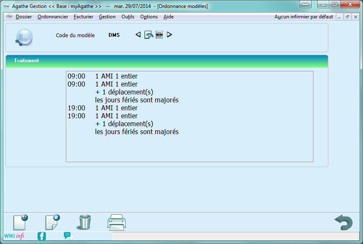Click the cba icon in menu bar
This screenshot has height=244, width=363.
click(x=9, y=16)
